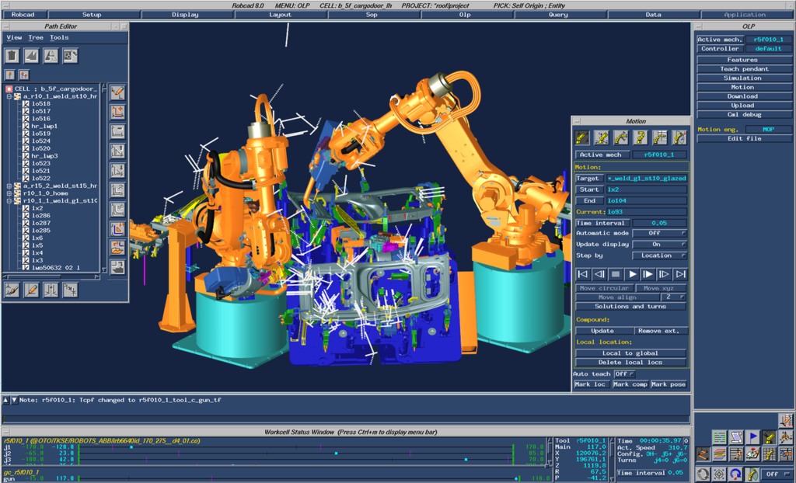Click the first robot icon in Motion panel
Image resolution: width=796 pixels, height=483 pixels.
coord(581,137)
